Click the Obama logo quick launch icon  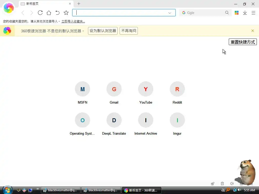24,190
